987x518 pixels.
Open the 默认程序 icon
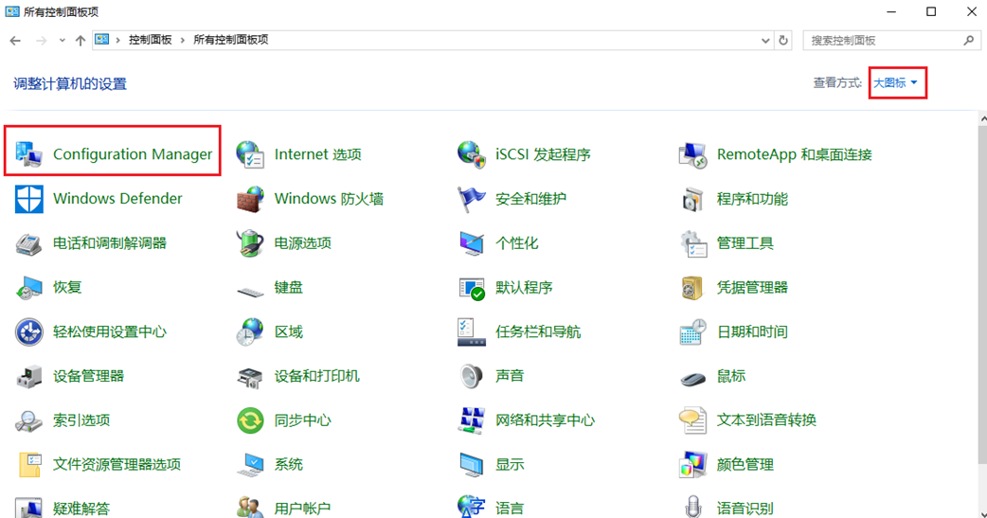[472, 288]
